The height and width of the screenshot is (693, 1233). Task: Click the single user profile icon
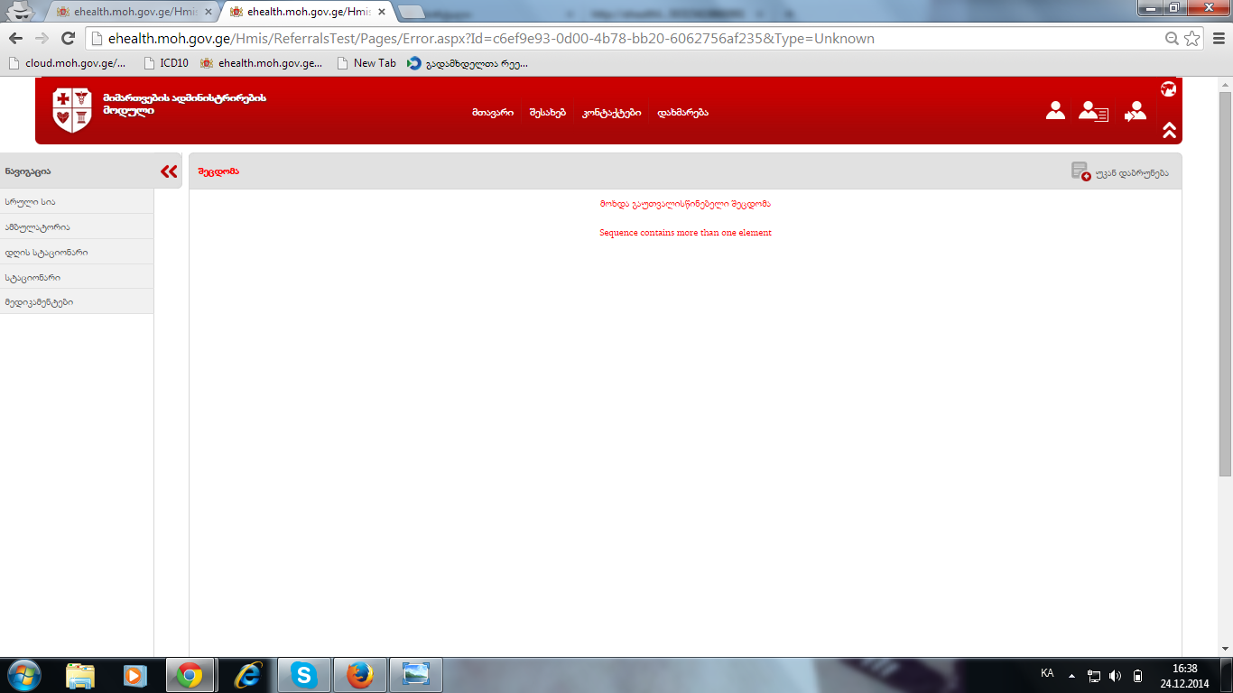1055,111
